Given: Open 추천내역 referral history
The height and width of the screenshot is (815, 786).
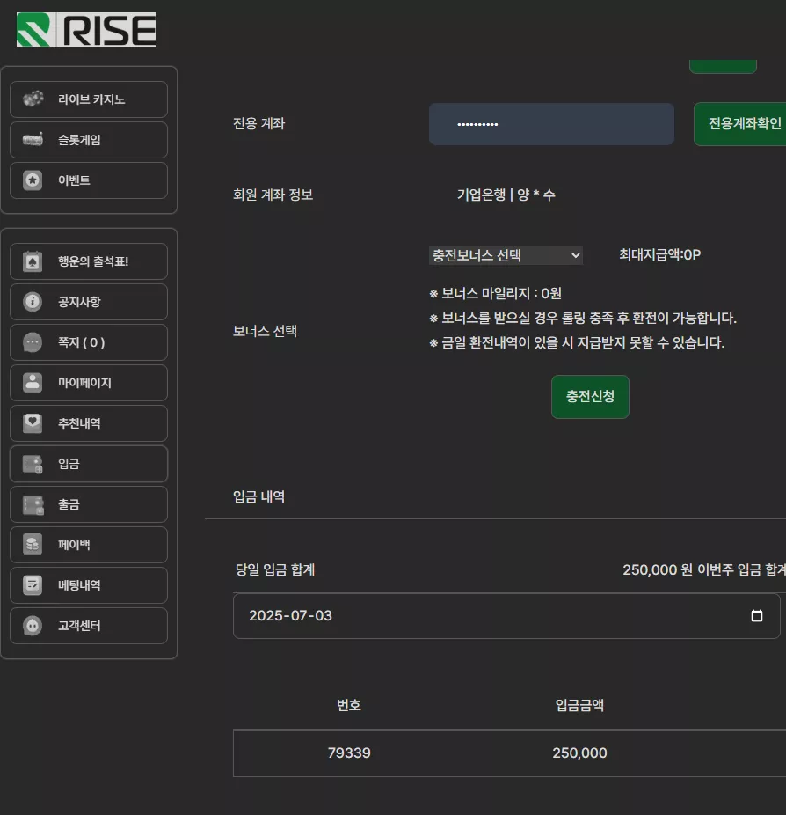Looking at the screenshot, I should click(89, 423).
